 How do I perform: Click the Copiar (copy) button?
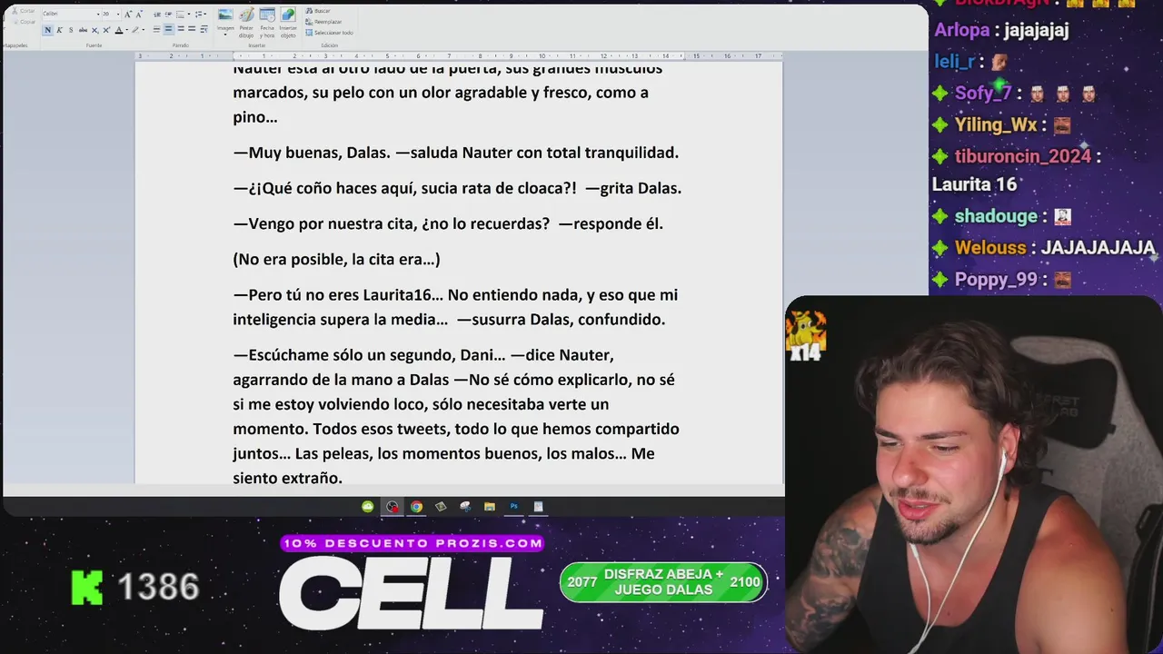(25, 22)
